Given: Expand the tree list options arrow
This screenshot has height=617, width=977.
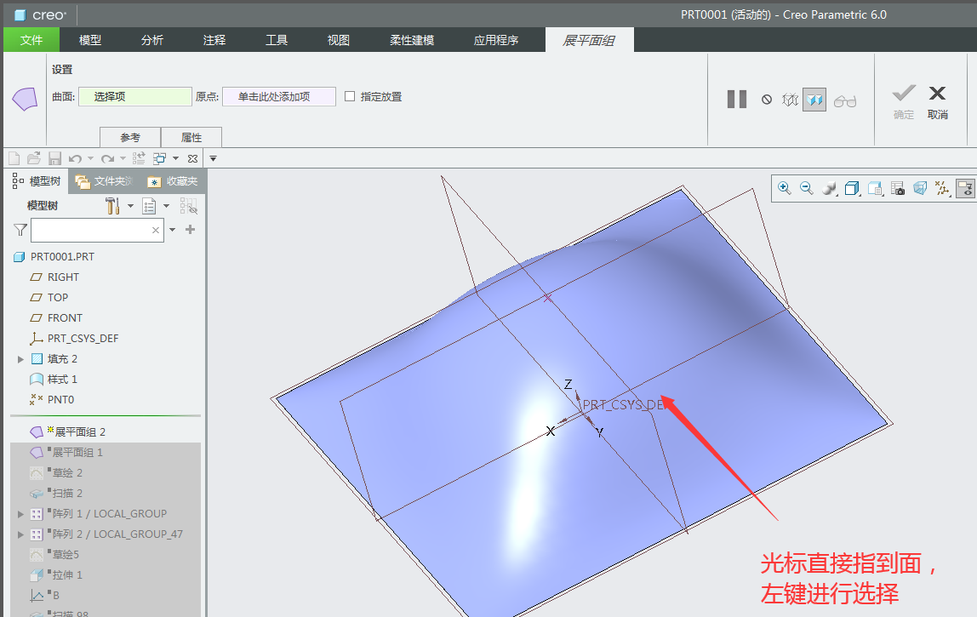Looking at the screenshot, I should coord(166,206).
